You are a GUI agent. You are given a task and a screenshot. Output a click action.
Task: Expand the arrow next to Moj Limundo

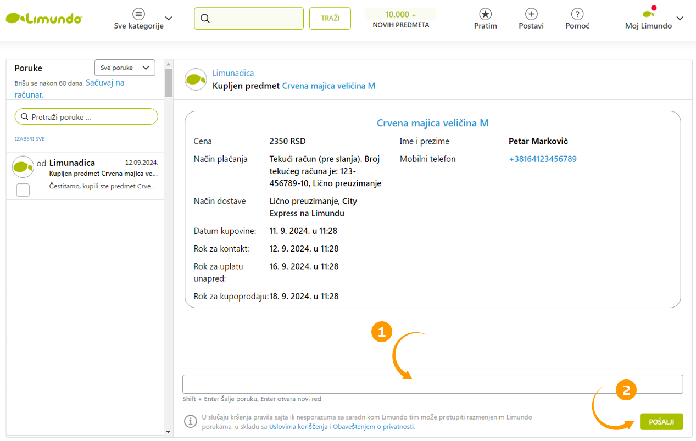(x=680, y=18)
